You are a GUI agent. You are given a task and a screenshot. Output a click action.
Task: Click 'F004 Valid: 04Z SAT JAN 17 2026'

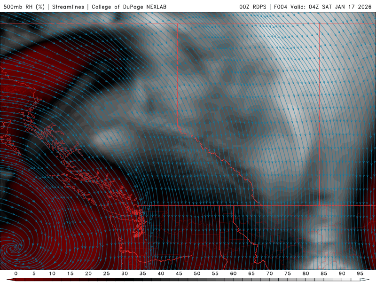pos(323,7)
